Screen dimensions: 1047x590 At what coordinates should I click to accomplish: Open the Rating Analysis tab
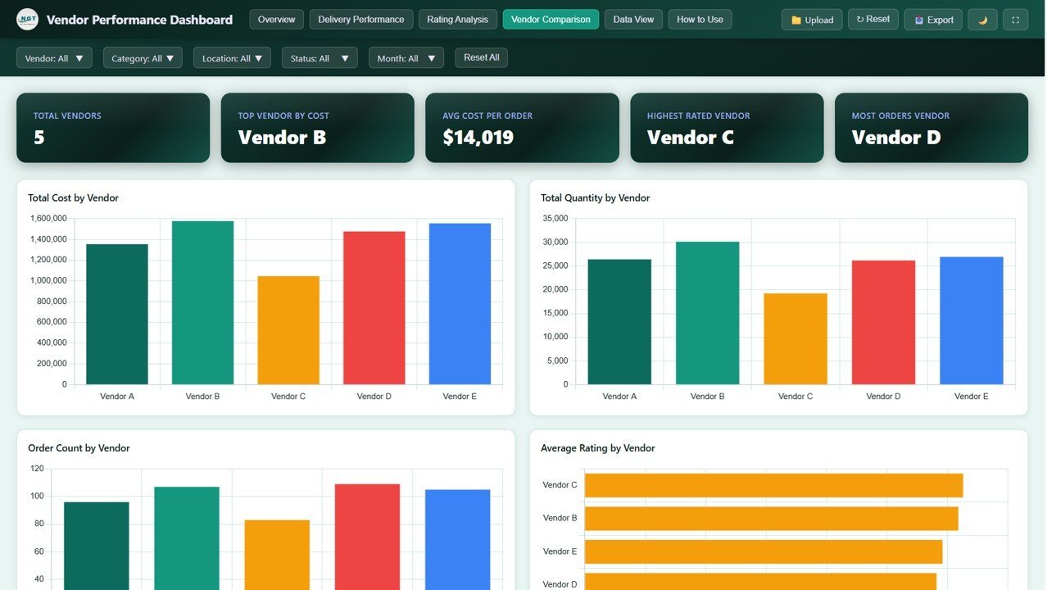click(x=457, y=19)
